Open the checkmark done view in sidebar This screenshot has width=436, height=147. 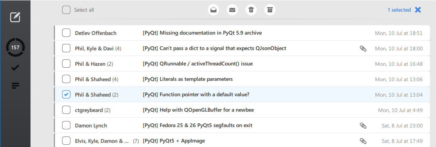pyautogui.click(x=15, y=68)
